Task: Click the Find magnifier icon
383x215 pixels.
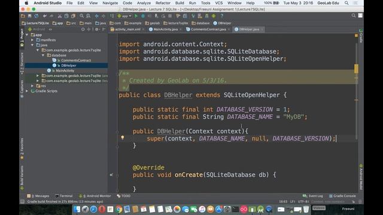Action: click(x=81, y=16)
